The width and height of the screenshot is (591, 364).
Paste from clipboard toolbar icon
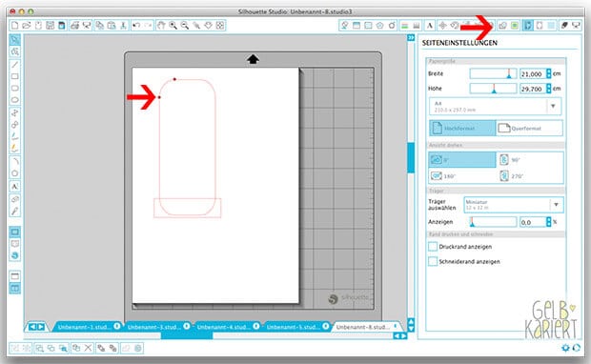(x=112, y=25)
